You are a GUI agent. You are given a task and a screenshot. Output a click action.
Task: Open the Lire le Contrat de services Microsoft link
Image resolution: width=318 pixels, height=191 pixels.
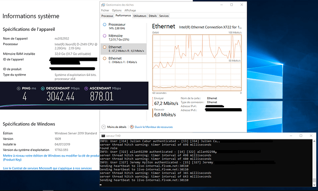[47, 168]
